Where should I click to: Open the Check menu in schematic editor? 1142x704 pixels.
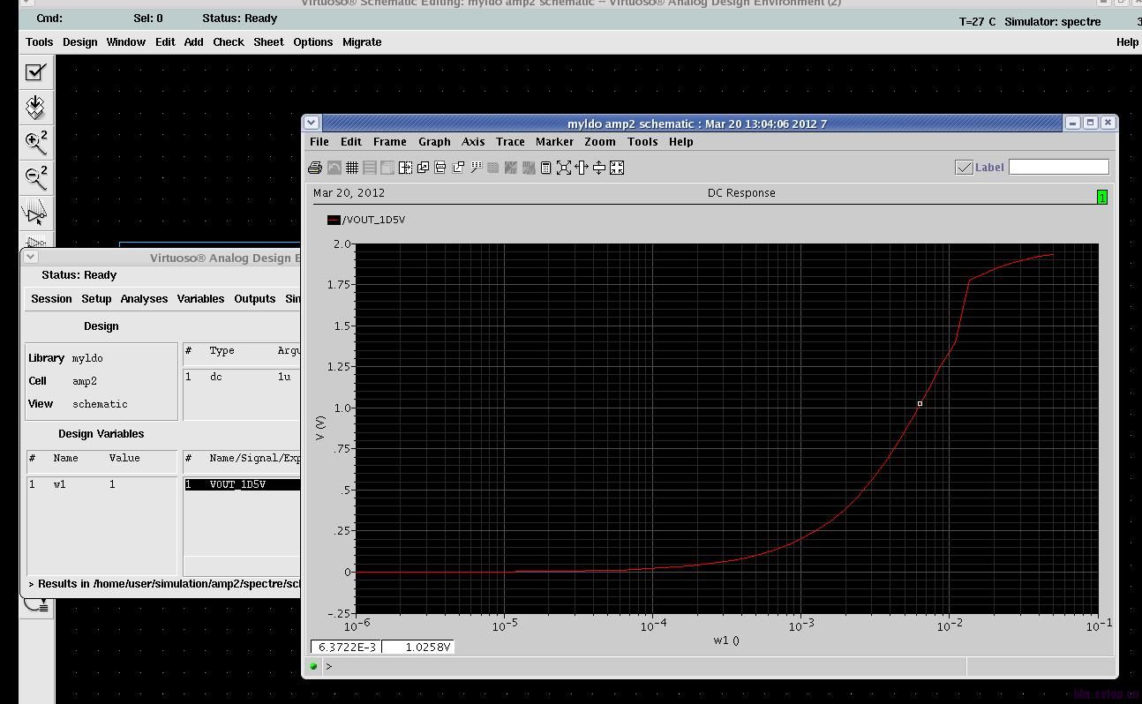228,42
